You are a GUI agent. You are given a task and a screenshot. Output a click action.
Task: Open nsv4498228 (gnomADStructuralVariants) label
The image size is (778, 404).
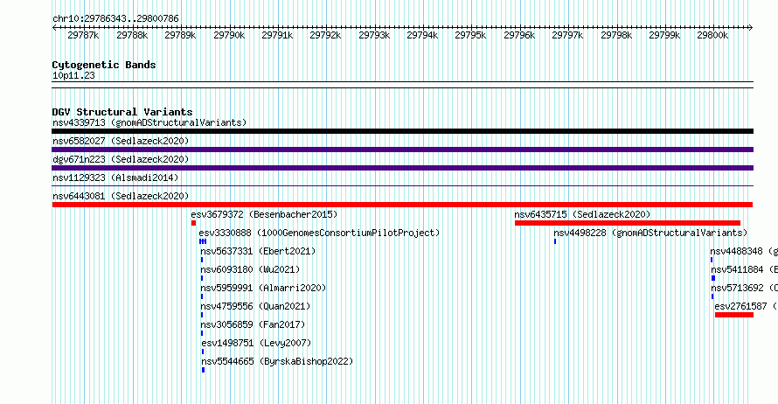point(650,233)
